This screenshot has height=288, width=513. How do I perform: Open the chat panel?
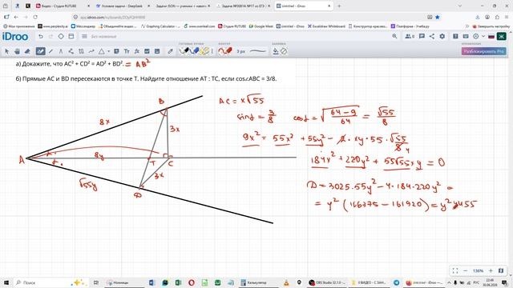click(x=422, y=36)
